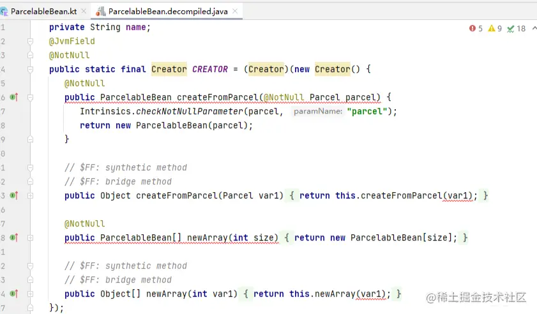The image size is (537, 314).
Task: Click override gutter icon beside Object createFromParcel
Action: [13, 195]
